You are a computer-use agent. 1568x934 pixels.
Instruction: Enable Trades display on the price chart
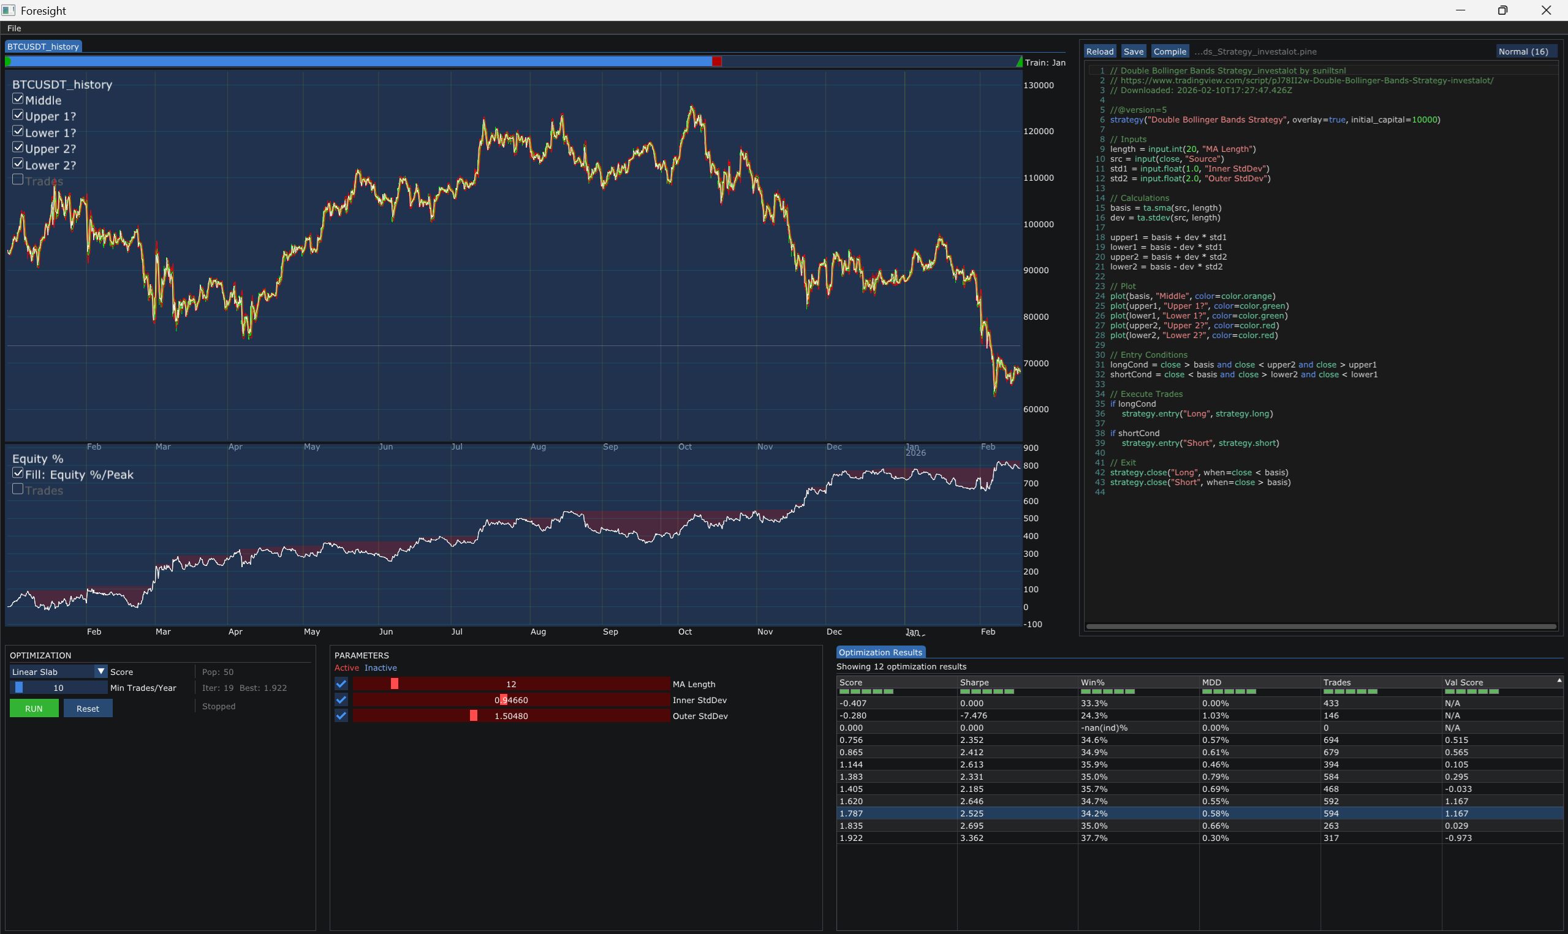tap(18, 179)
